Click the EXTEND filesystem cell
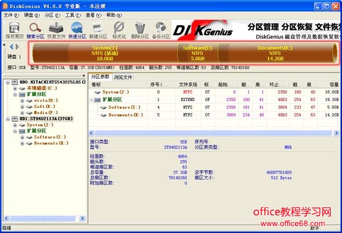 (188, 100)
